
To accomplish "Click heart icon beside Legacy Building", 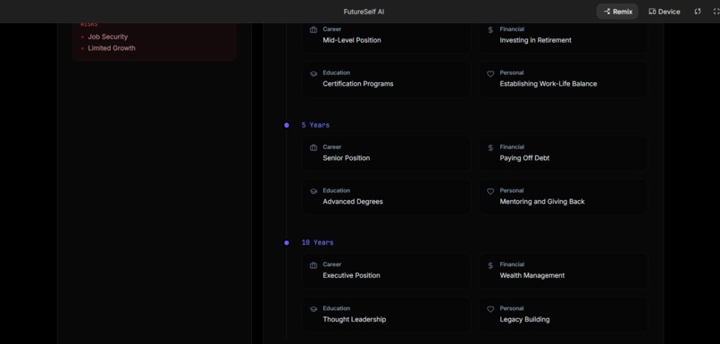I will point(490,309).
